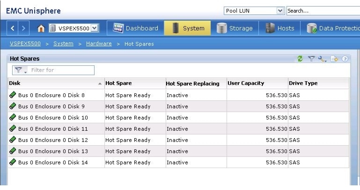Go back with the left arrow button
This screenshot has width=360, height=190.
point(12,28)
